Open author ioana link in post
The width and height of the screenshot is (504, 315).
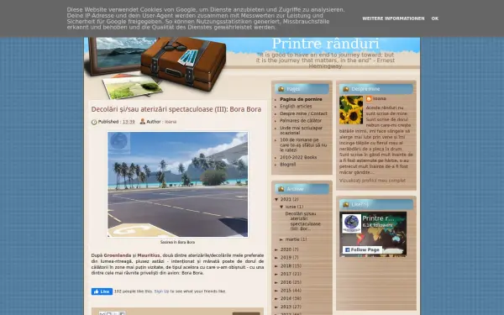(x=171, y=122)
